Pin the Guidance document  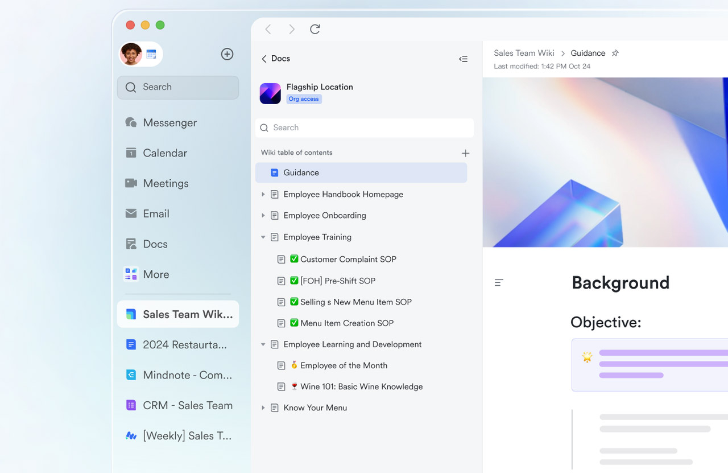pyautogui.click(x=615, y=53)
